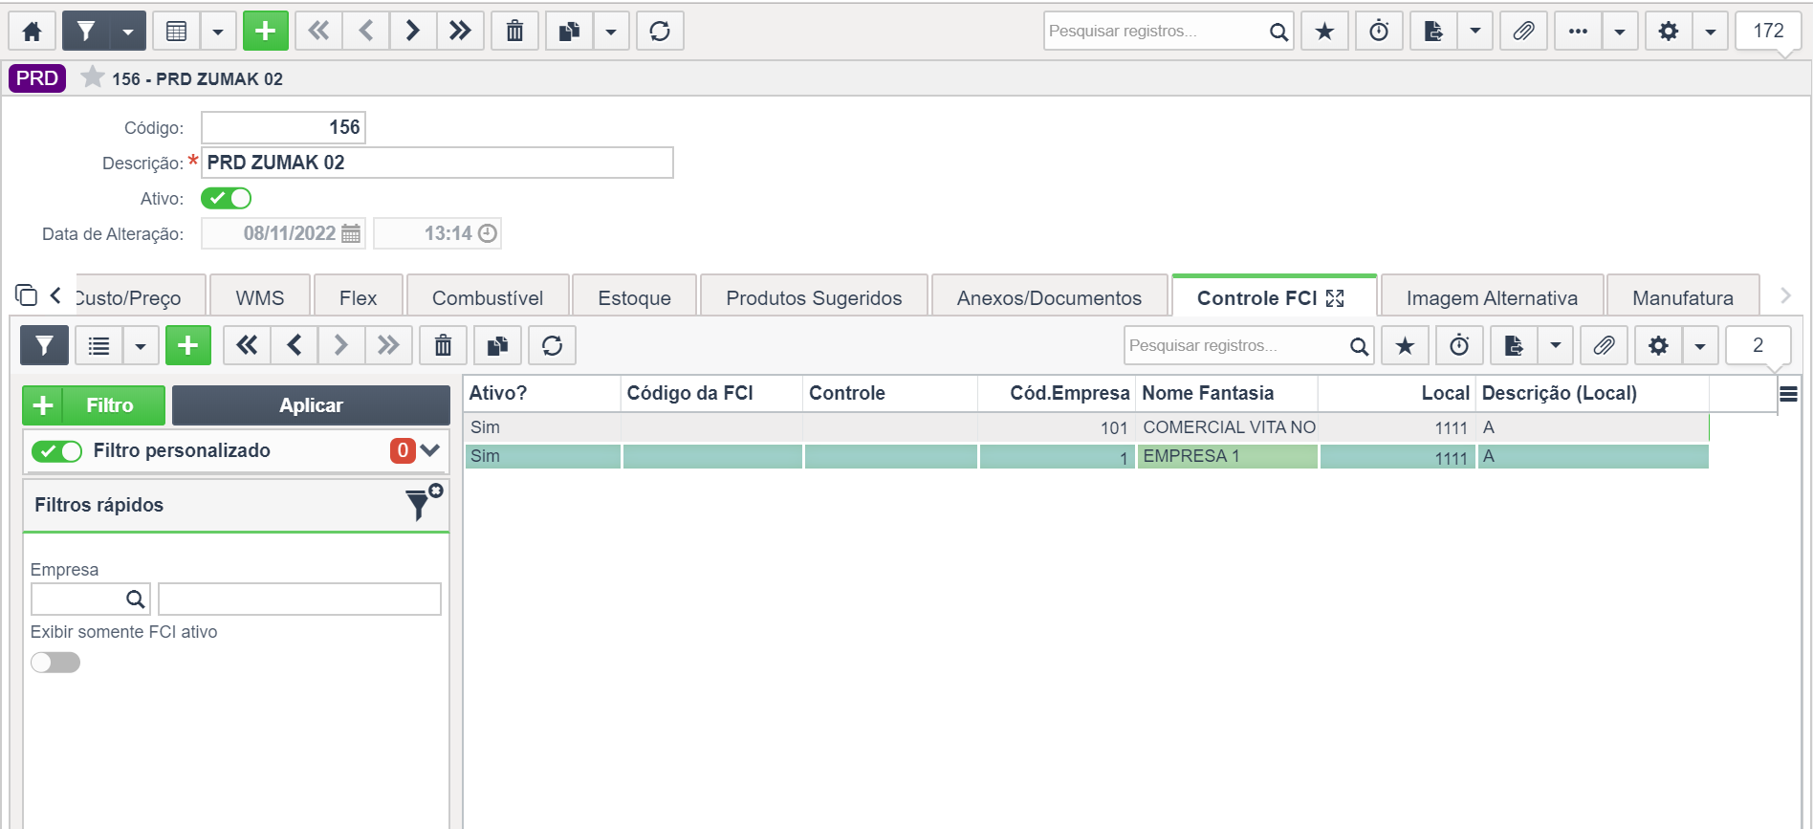Open attachments via top paperclip icon
The height and width of the screenshot is (829, 1813).
point(1524,32)
